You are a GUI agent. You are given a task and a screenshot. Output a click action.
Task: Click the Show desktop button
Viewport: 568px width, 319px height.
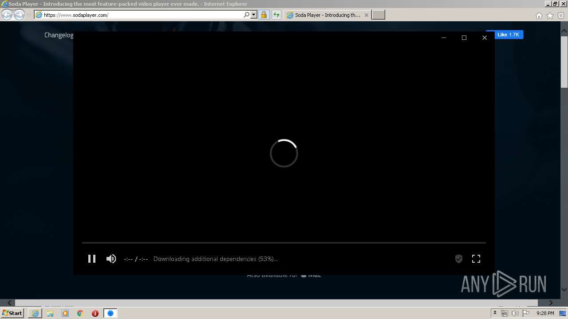563,313
